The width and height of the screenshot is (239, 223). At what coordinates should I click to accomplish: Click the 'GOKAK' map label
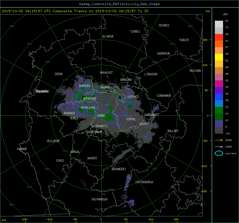click(x=59, y=74)
